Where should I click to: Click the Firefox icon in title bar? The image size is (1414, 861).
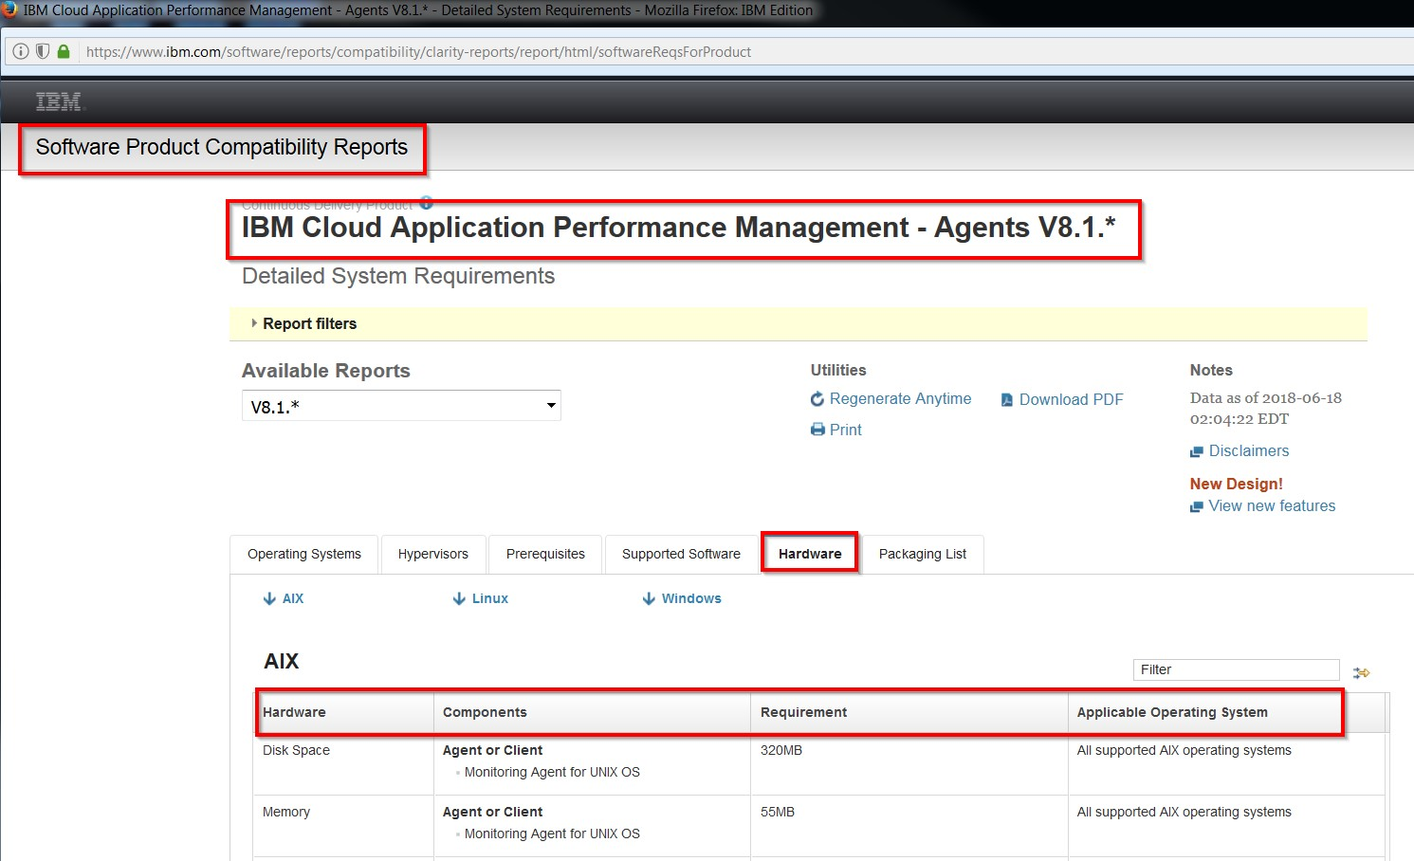tap(10, 9)
